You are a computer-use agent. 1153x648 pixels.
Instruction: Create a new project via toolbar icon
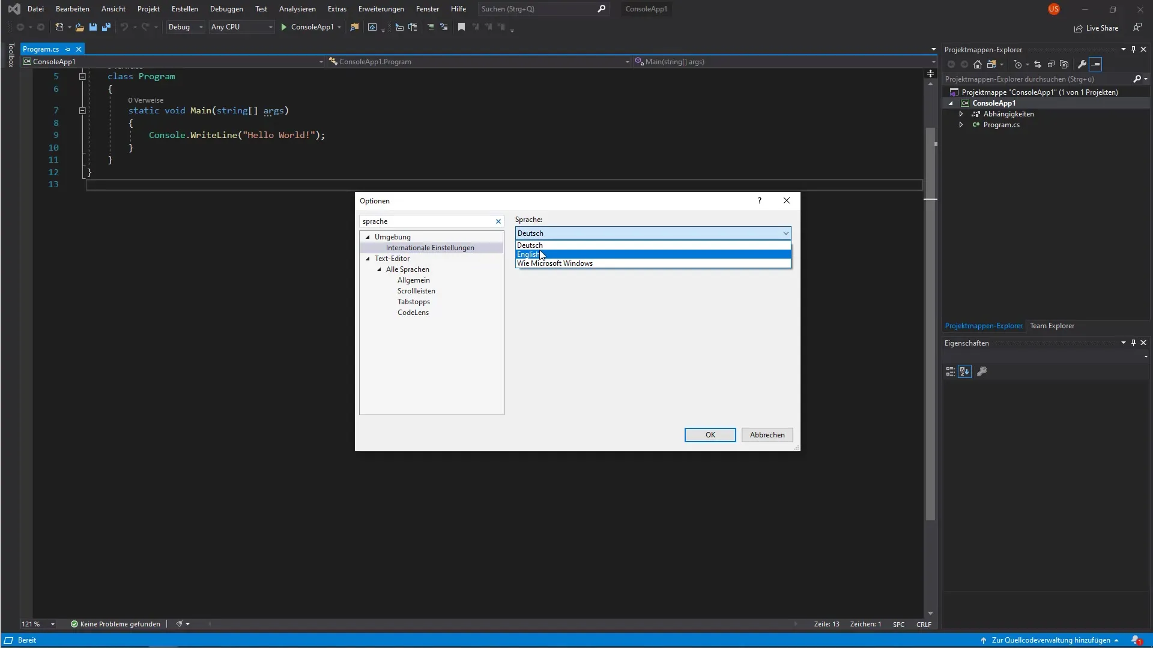tap(59, 27)
